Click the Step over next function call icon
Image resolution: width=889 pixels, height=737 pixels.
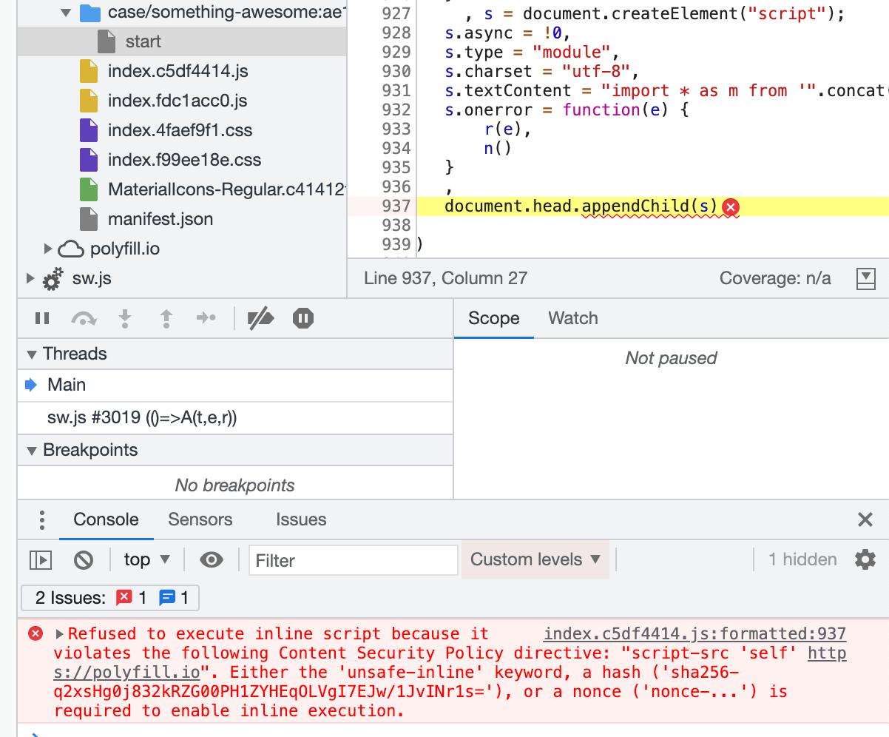pos(84,318)
